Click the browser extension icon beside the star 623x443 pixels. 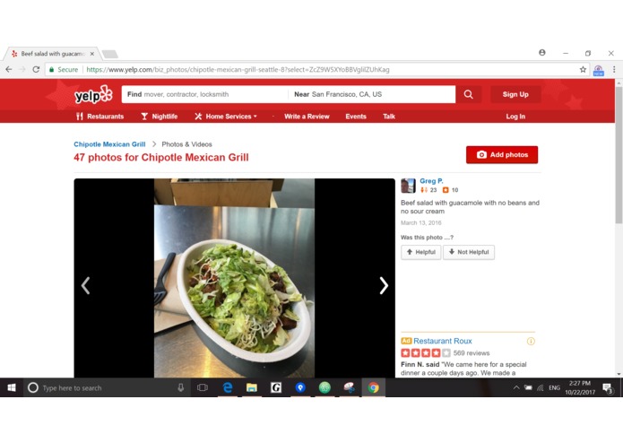pyautogui.click(x=599, y=70)
